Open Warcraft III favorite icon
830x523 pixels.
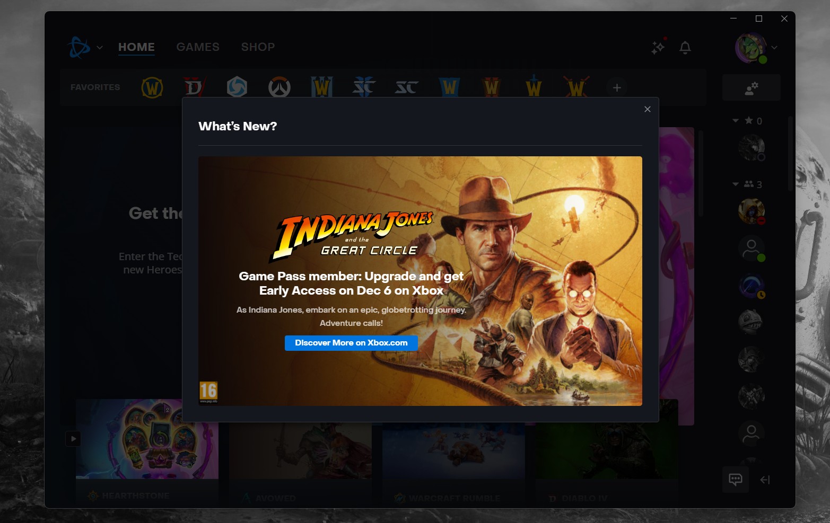(x=321, y=87)
